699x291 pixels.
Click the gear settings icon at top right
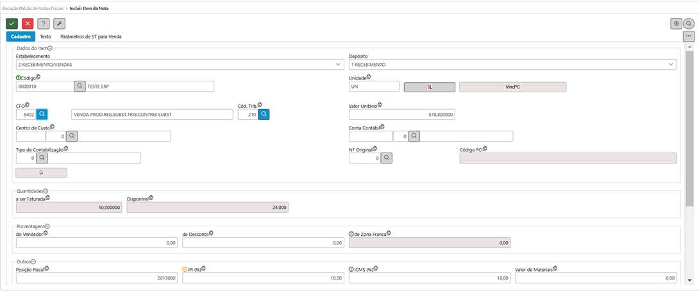(676, 23)
